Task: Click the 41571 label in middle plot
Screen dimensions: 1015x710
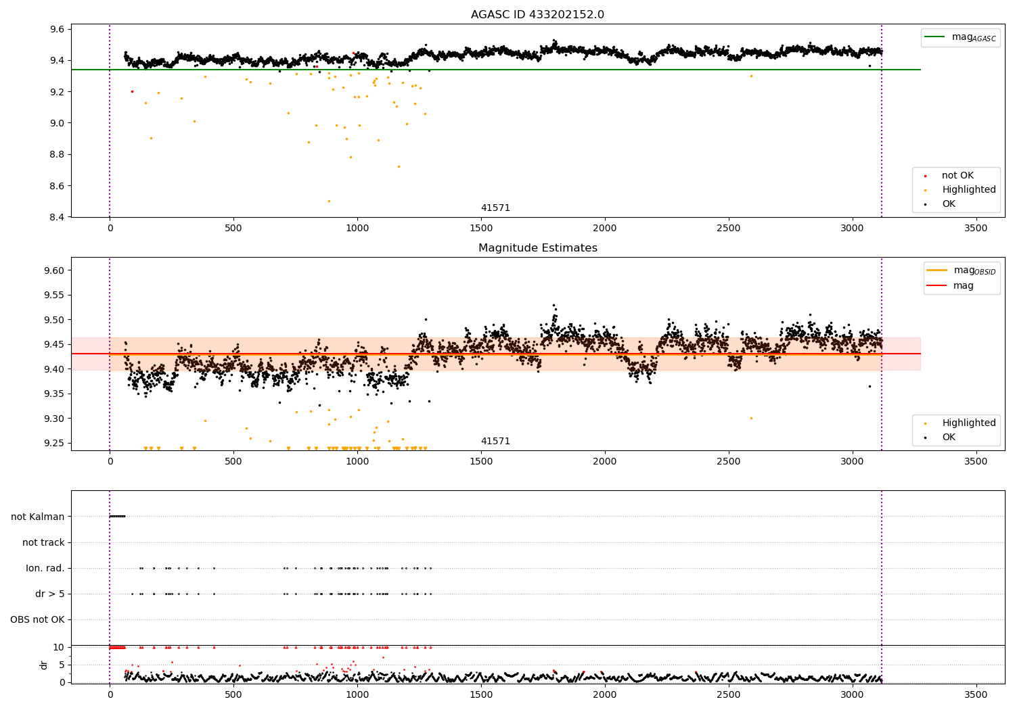Action: pos(495,442)
